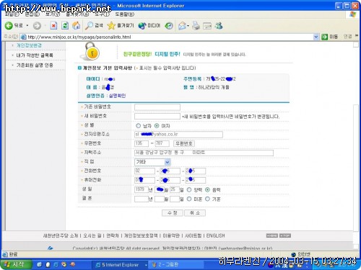Open Search using magnifier icon
This screenshot has height=270, width=361.
point(89,26)
